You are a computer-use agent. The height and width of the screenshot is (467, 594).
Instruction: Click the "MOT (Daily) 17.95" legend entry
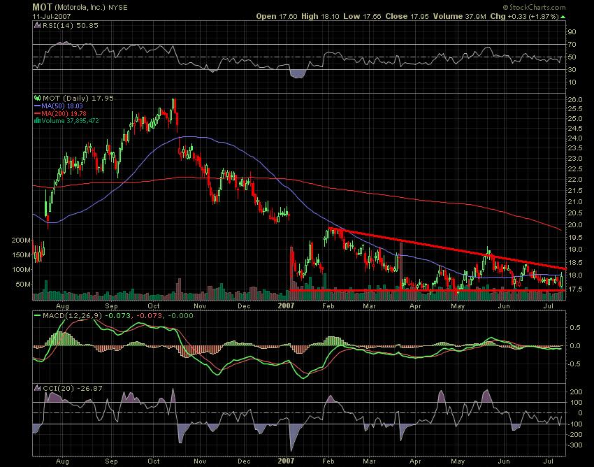click(78, 98)
